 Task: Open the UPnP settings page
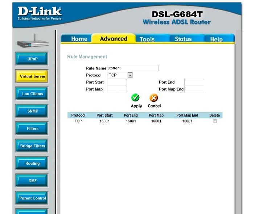pos(32,59)
